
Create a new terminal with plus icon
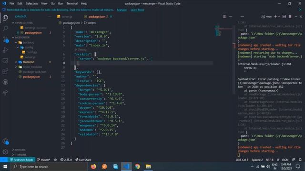[275, 17]
